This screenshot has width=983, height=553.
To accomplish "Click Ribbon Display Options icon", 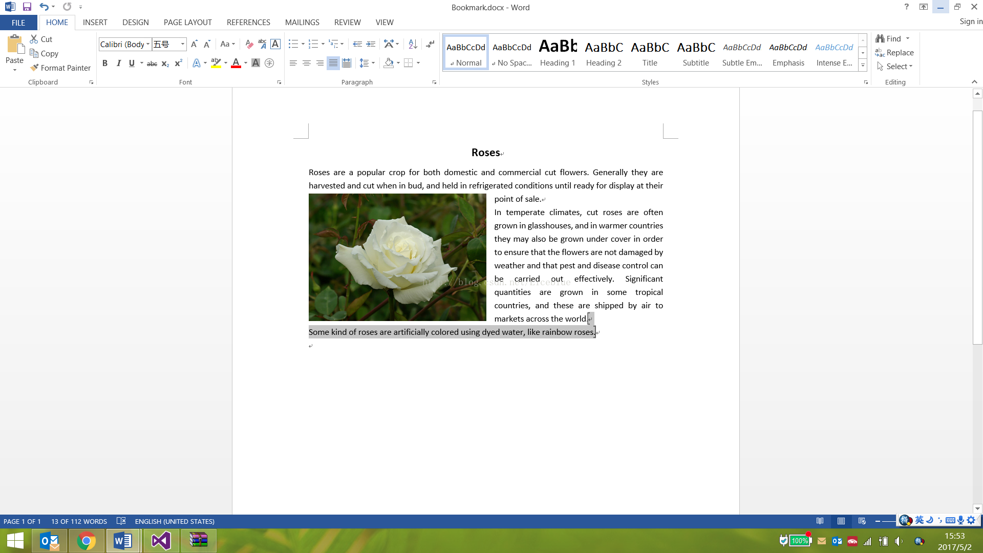I will [x=924, y=7].
